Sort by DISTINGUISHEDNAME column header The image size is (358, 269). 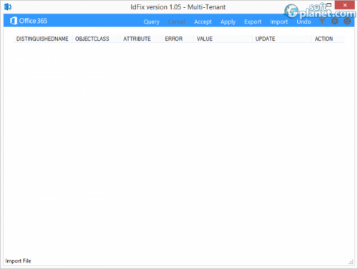click(x=42, y=39)
